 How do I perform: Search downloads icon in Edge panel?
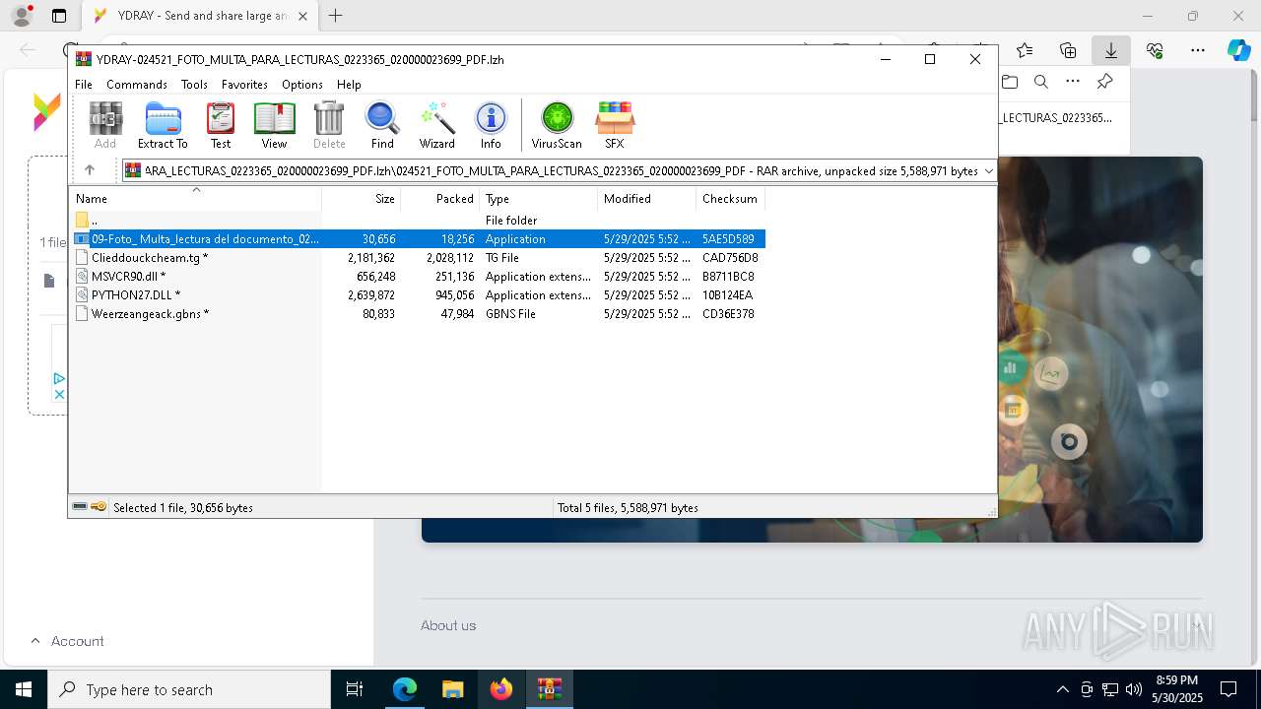pyautogui.click(x=1041, y=82)
